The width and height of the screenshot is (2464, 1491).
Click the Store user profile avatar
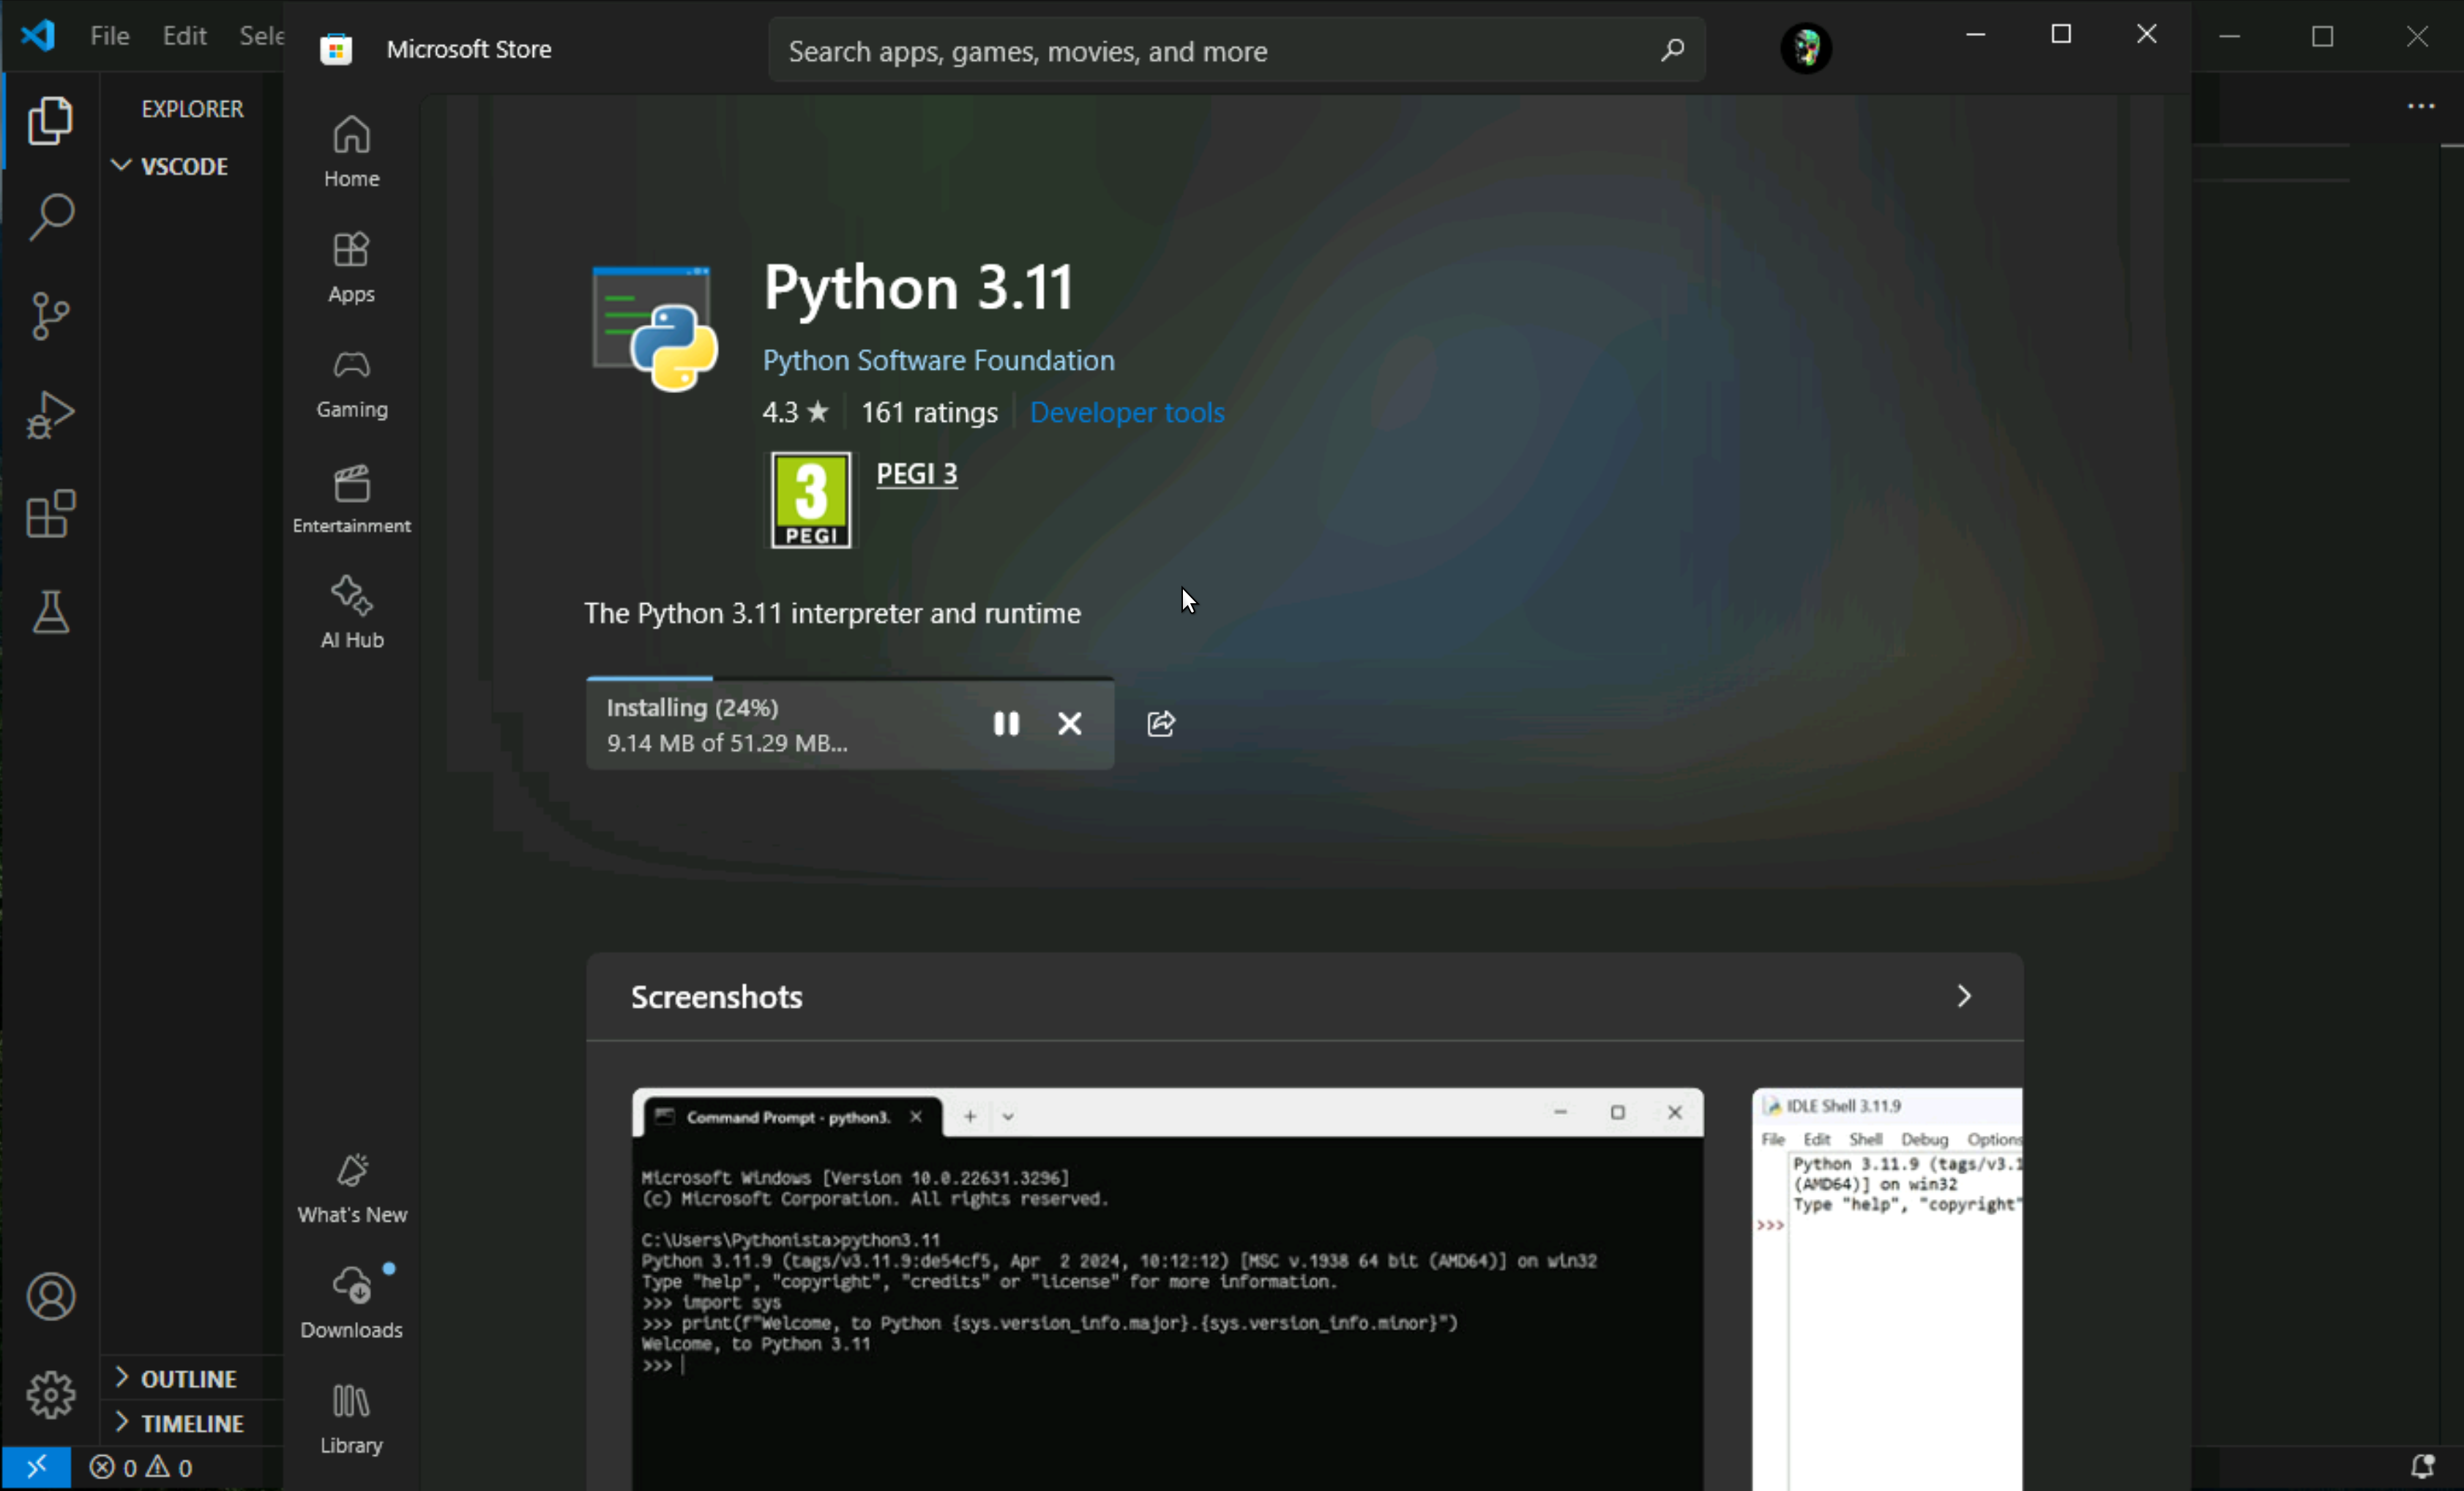[1805, 48]
